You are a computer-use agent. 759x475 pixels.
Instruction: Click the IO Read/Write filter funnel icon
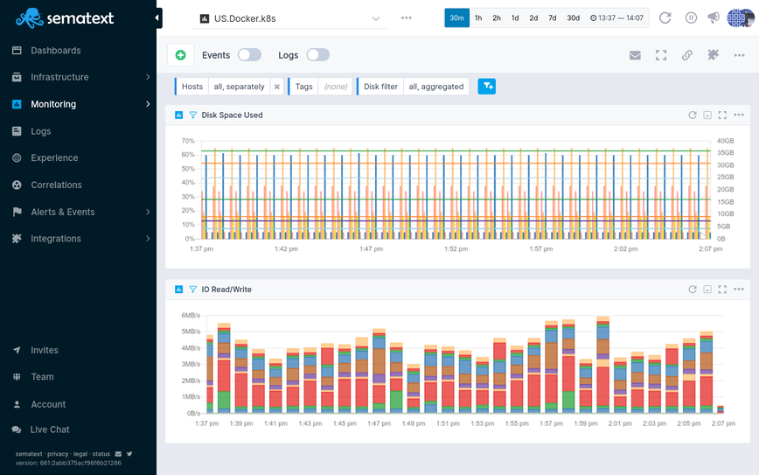tap(192, 289)
